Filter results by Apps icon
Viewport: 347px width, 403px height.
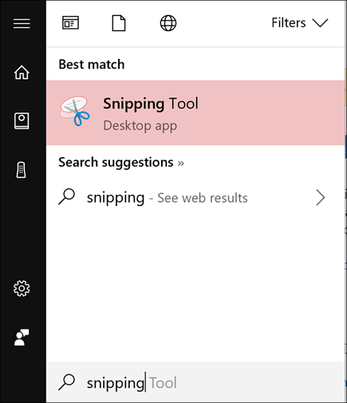tap(70, 23)
